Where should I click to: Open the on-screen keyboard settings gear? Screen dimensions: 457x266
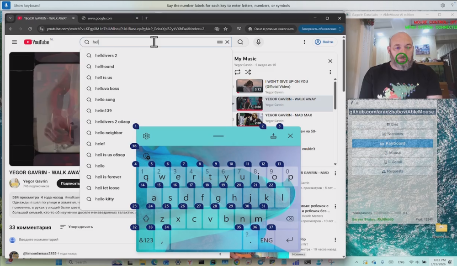click(x=146, y=136)
